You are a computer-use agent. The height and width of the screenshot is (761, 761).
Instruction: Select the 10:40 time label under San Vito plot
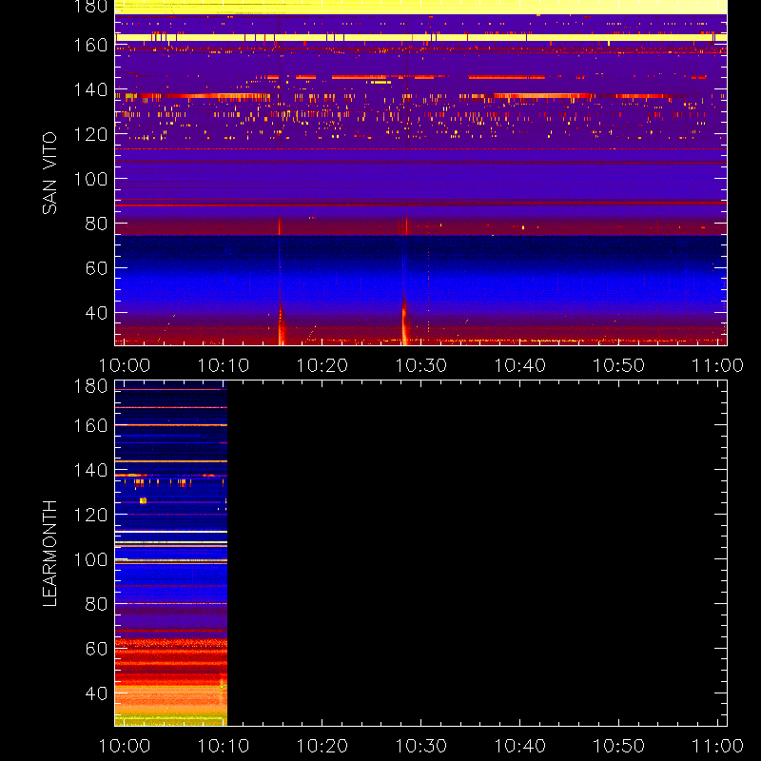click(519, 365)
